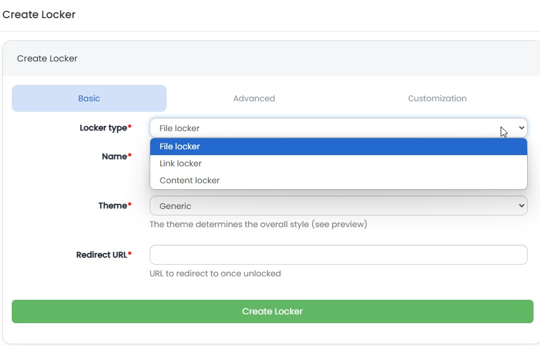The image size is (540, 346).
Task: Click the 'URL to redirect to' hint text
Action: click(215, 273)
